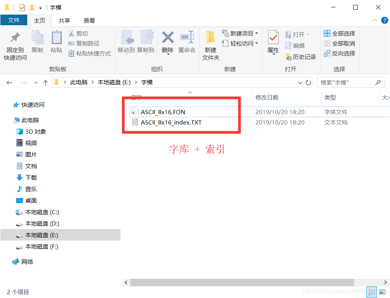The width and height of the screenshot is (390, 298).
Task: Click the back navigation arrow
Action: click(x=10, y=83)
